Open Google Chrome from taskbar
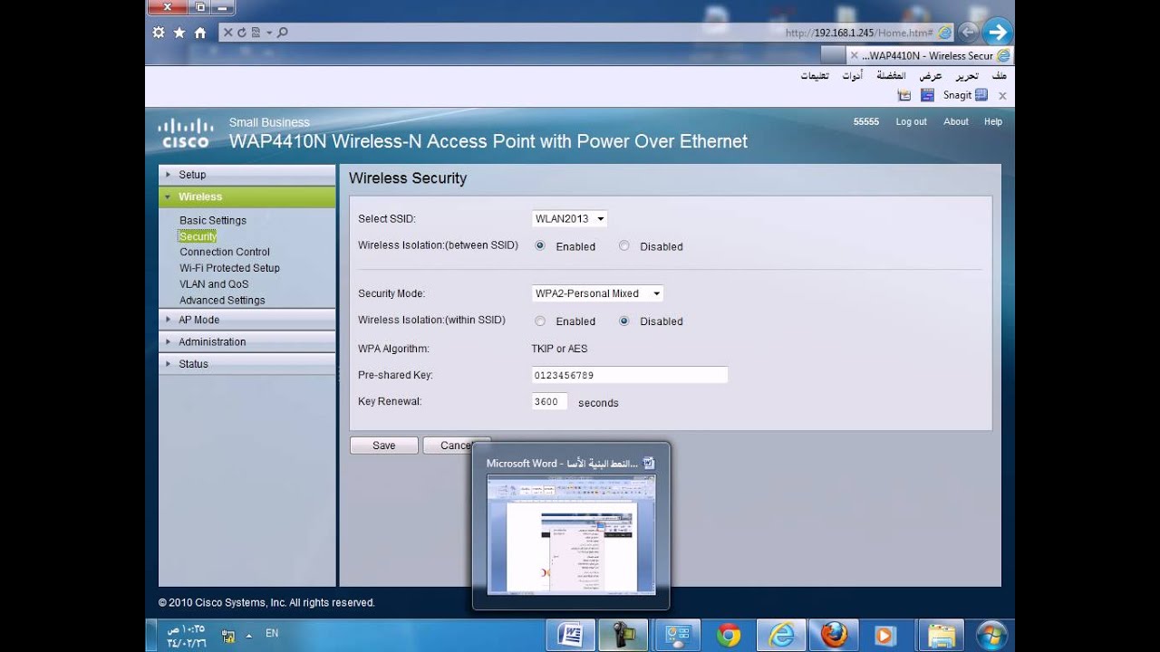The image size is (1160, 652). coord(728,635)
